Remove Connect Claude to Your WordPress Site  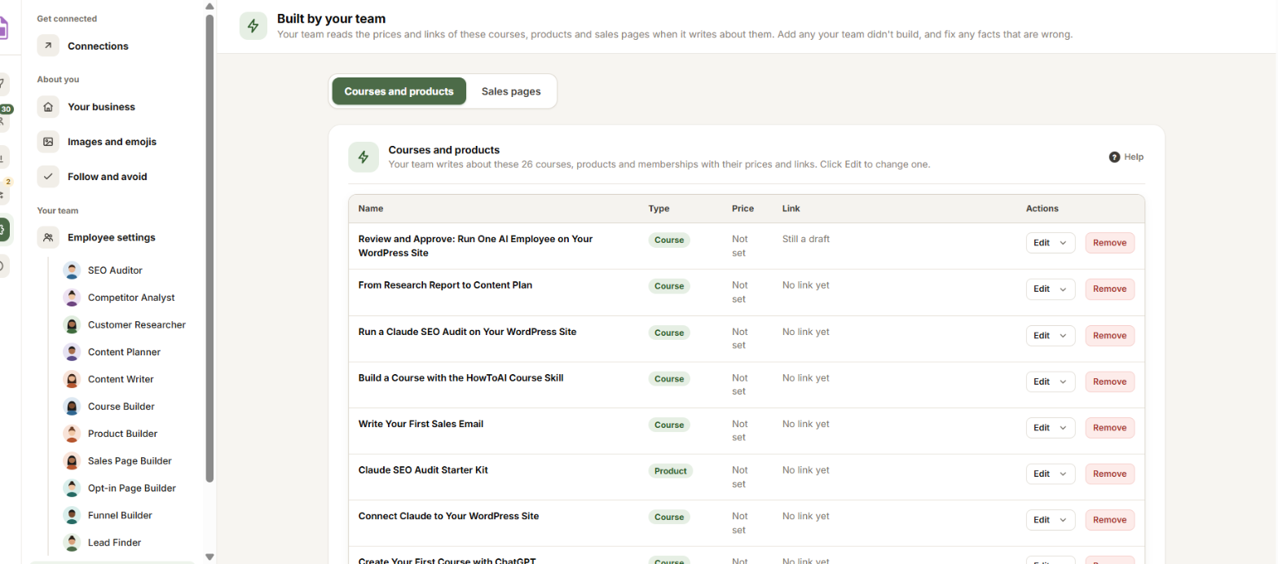(1109, 520)
